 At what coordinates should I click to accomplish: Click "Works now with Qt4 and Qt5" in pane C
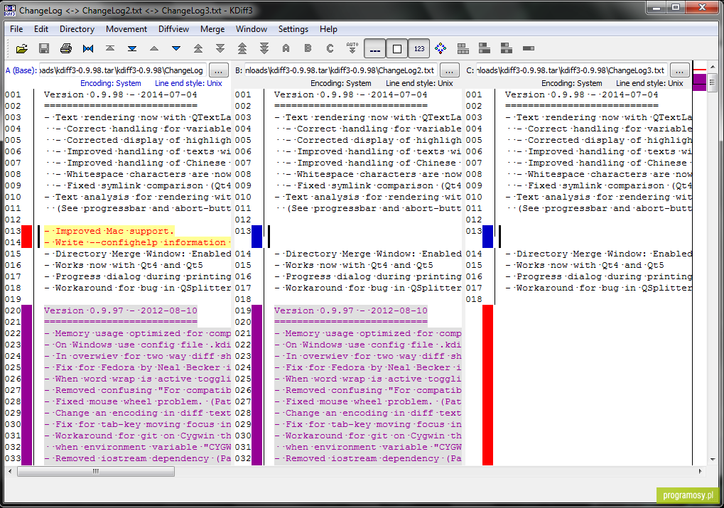point(585,266)
